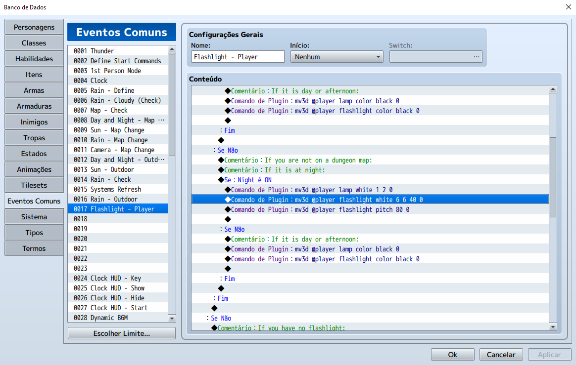
Task: Open the Armaduras tab
Action: (x=34, y=106)
